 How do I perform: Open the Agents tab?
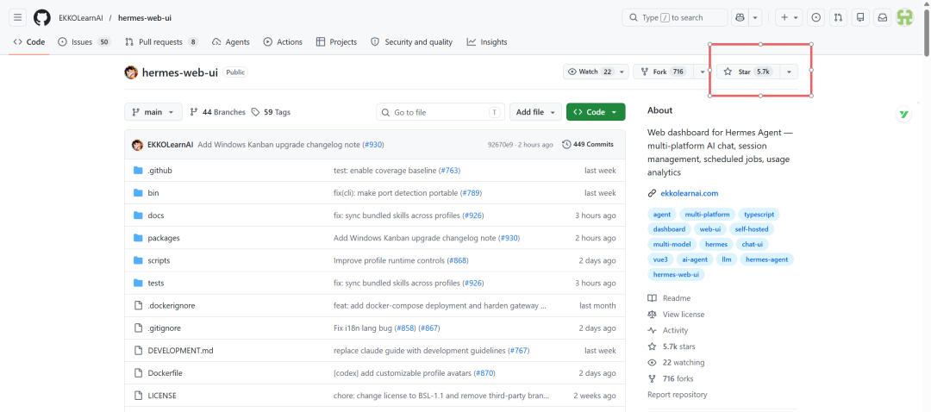tap(230, 42)
